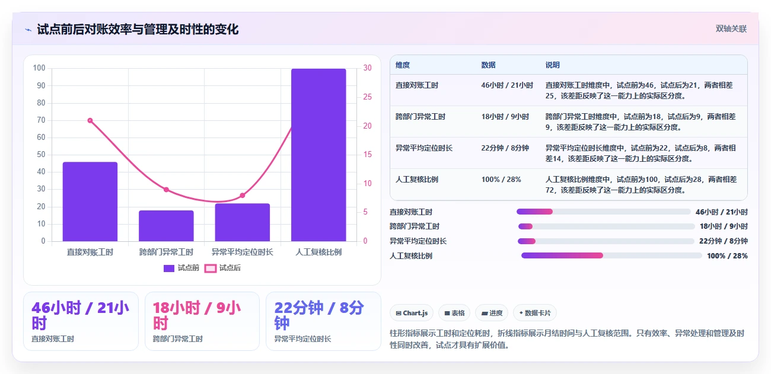Click the line point above 跨部门异常工时
771x374 pixels.
[166, 190]
